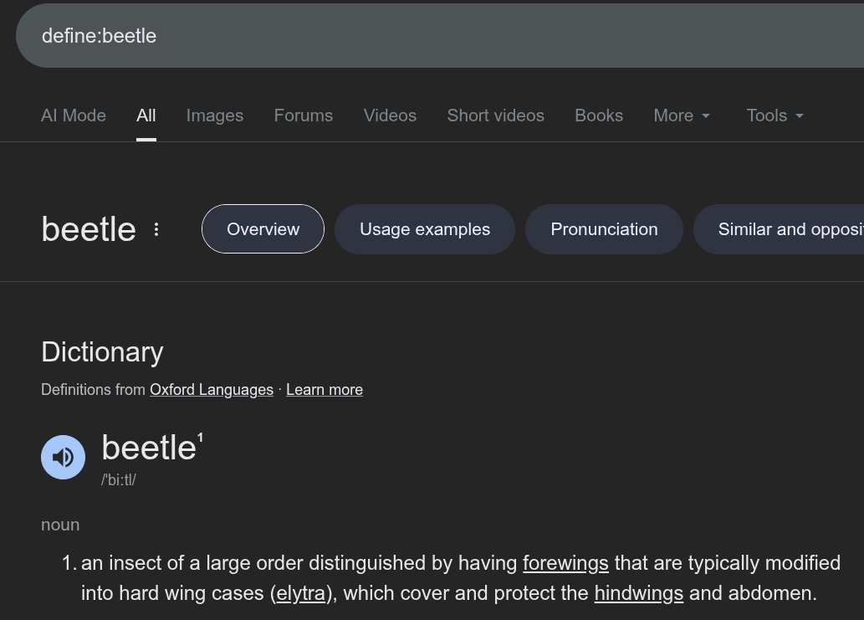Open the Oxford Languages link
This screenshot has height=620, width=864.
212,390
